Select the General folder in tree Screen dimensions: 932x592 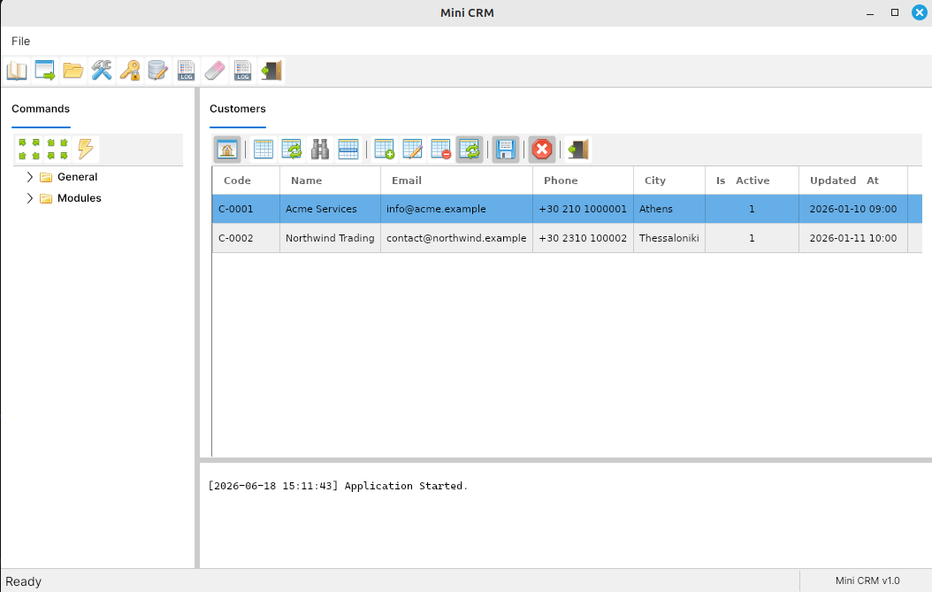pyautogui.click(x=77, y=177)
